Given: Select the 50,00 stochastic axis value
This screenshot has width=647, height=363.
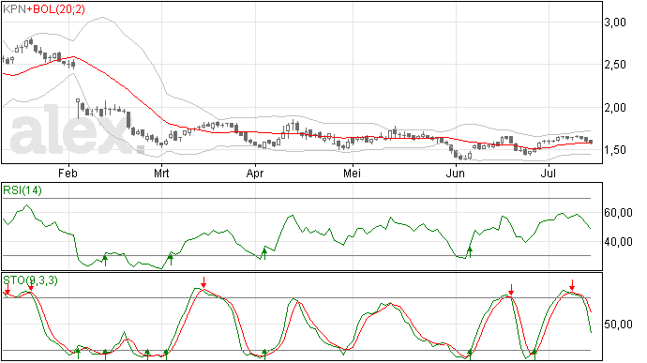Looking at the screenshot, I should point(618,325).
